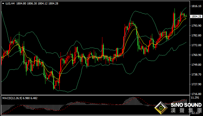Click the MACD(12,26,9) indicator label
203x116 pixels.
[12, 98]
